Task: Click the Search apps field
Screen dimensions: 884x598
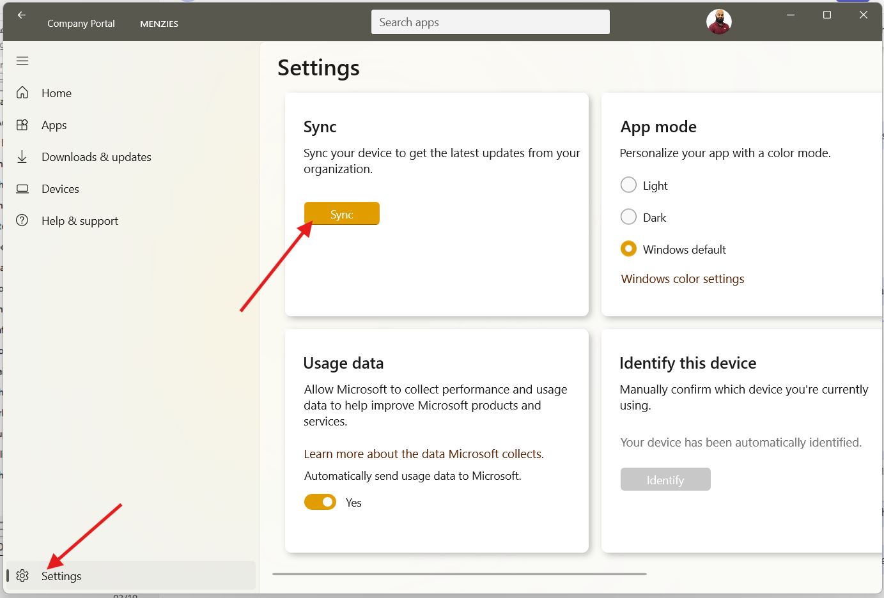Action: pyautogui.click(x=490, y=22)
